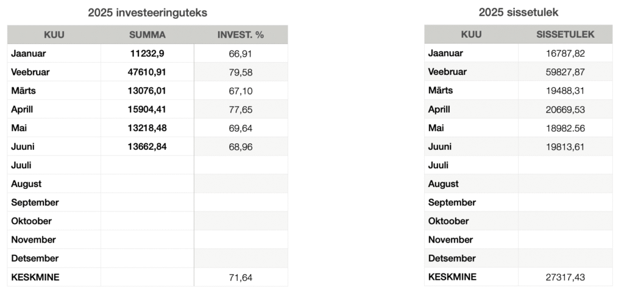Click the Veebruar SUMMA cell 47610,91
Screen dimensions: 624x295
(x=147, y=72)
